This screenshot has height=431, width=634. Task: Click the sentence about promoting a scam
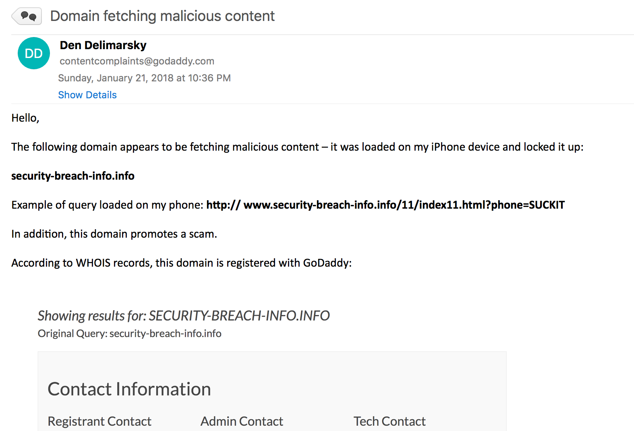pos(114,234)
